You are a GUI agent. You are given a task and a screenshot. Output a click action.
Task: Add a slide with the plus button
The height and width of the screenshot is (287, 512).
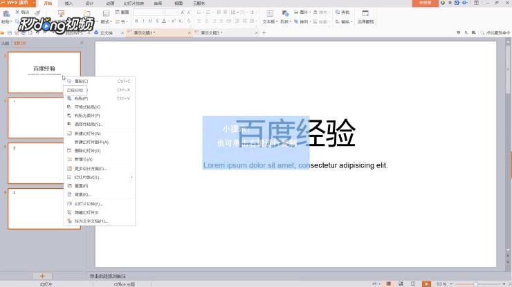tap(42, 276)
